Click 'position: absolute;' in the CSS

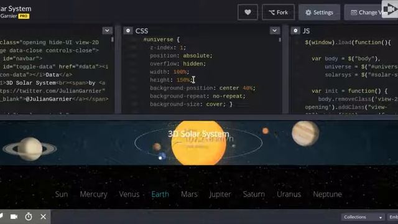pos(181,55)
